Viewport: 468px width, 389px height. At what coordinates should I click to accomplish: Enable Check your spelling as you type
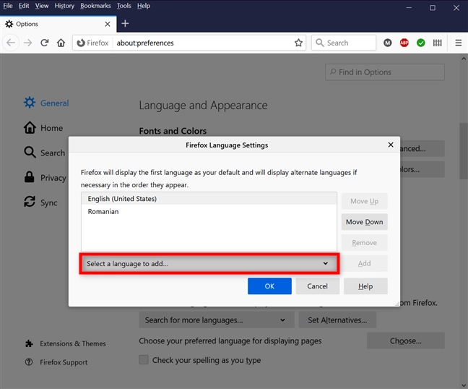point(144,360)
